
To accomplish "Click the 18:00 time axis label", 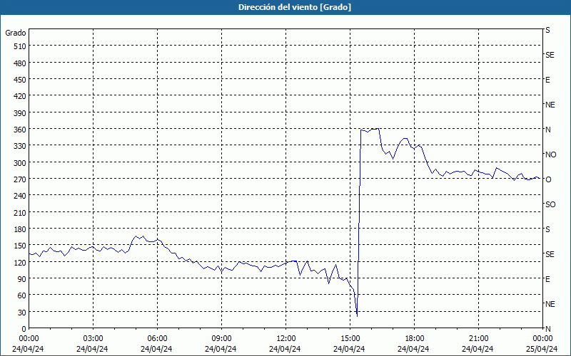I will click(x=414, y=339).
